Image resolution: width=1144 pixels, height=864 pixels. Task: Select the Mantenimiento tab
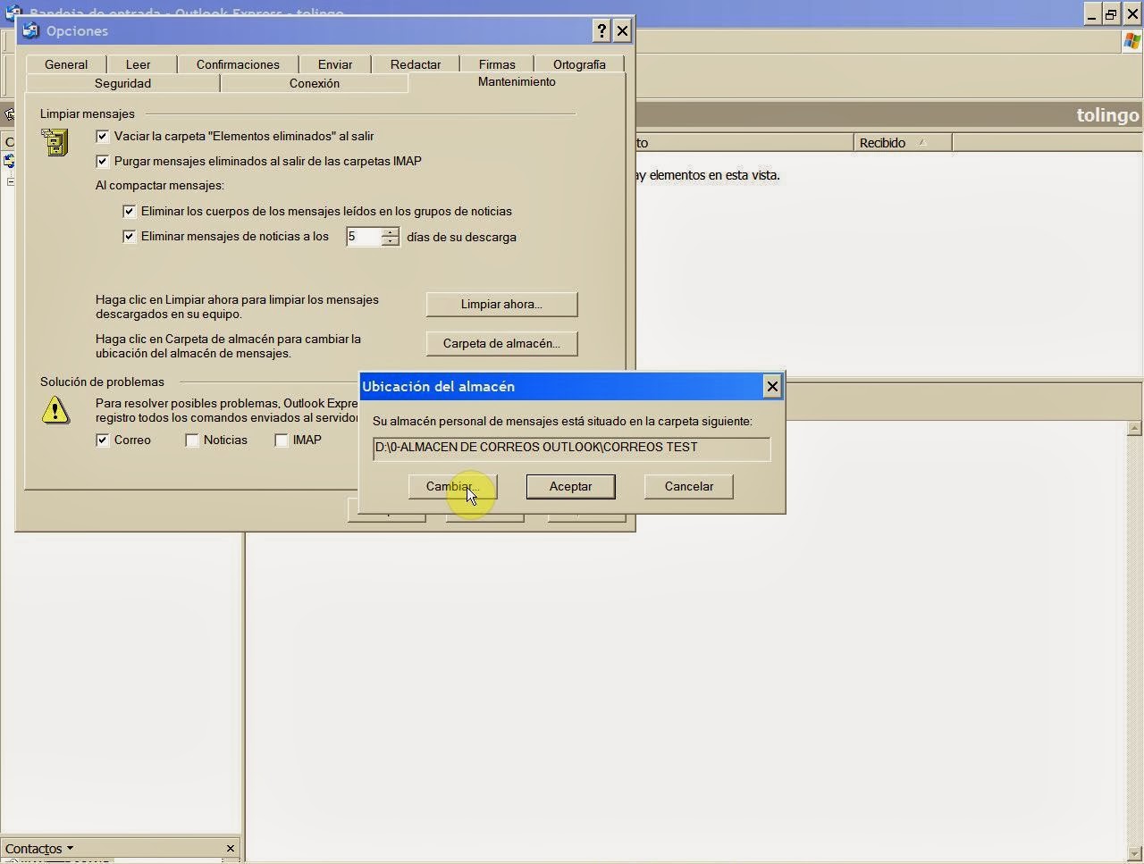coord(517,81)
